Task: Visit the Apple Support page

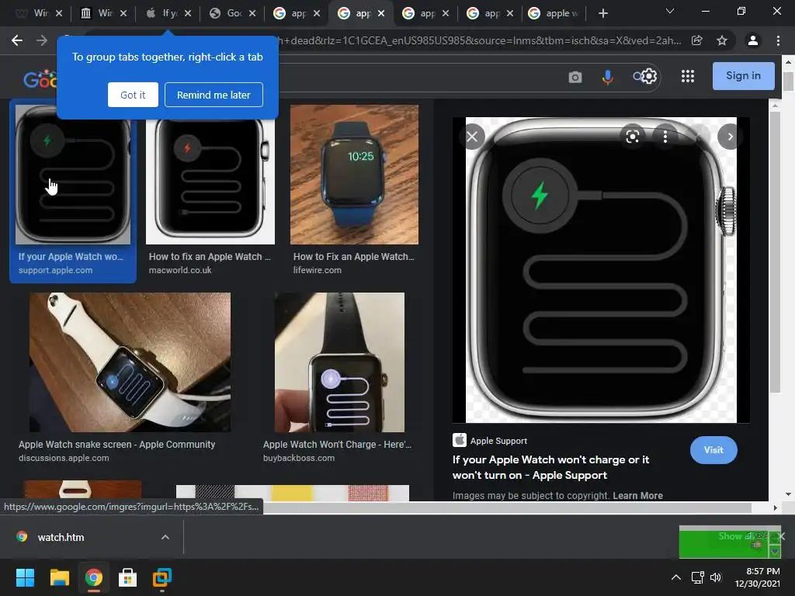Action: [x=713, y=450]
